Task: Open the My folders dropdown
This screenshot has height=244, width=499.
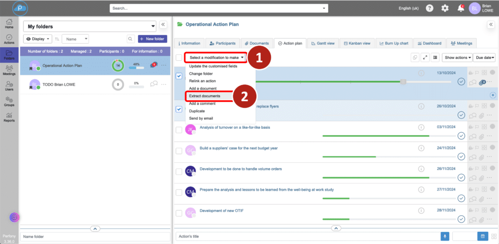Action: point(90,27)
